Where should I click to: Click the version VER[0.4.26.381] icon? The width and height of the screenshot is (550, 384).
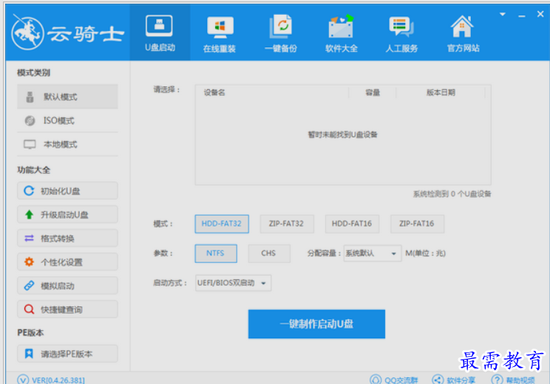(x=23, y=380)
